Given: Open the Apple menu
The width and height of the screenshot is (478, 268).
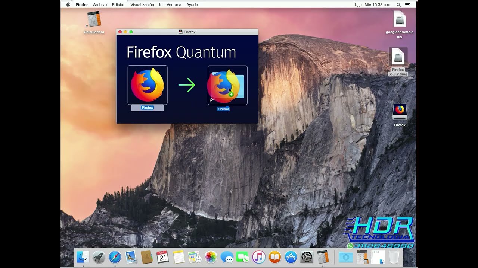Looking at the screenshot, I should click(68, 5).
